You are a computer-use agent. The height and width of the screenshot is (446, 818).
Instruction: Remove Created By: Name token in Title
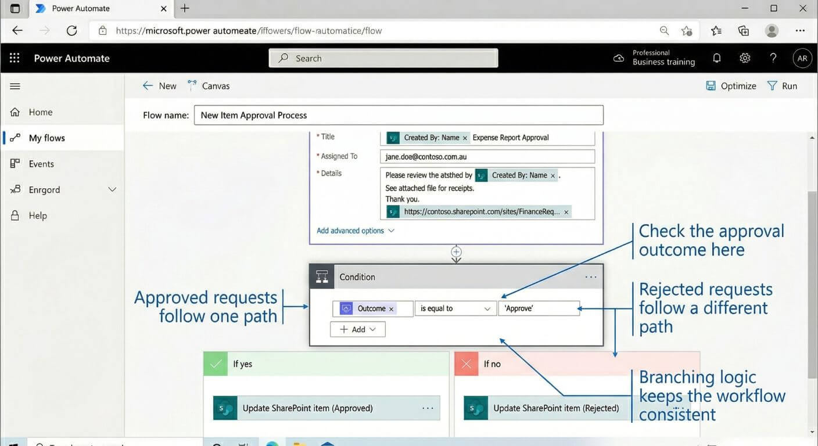465,138
